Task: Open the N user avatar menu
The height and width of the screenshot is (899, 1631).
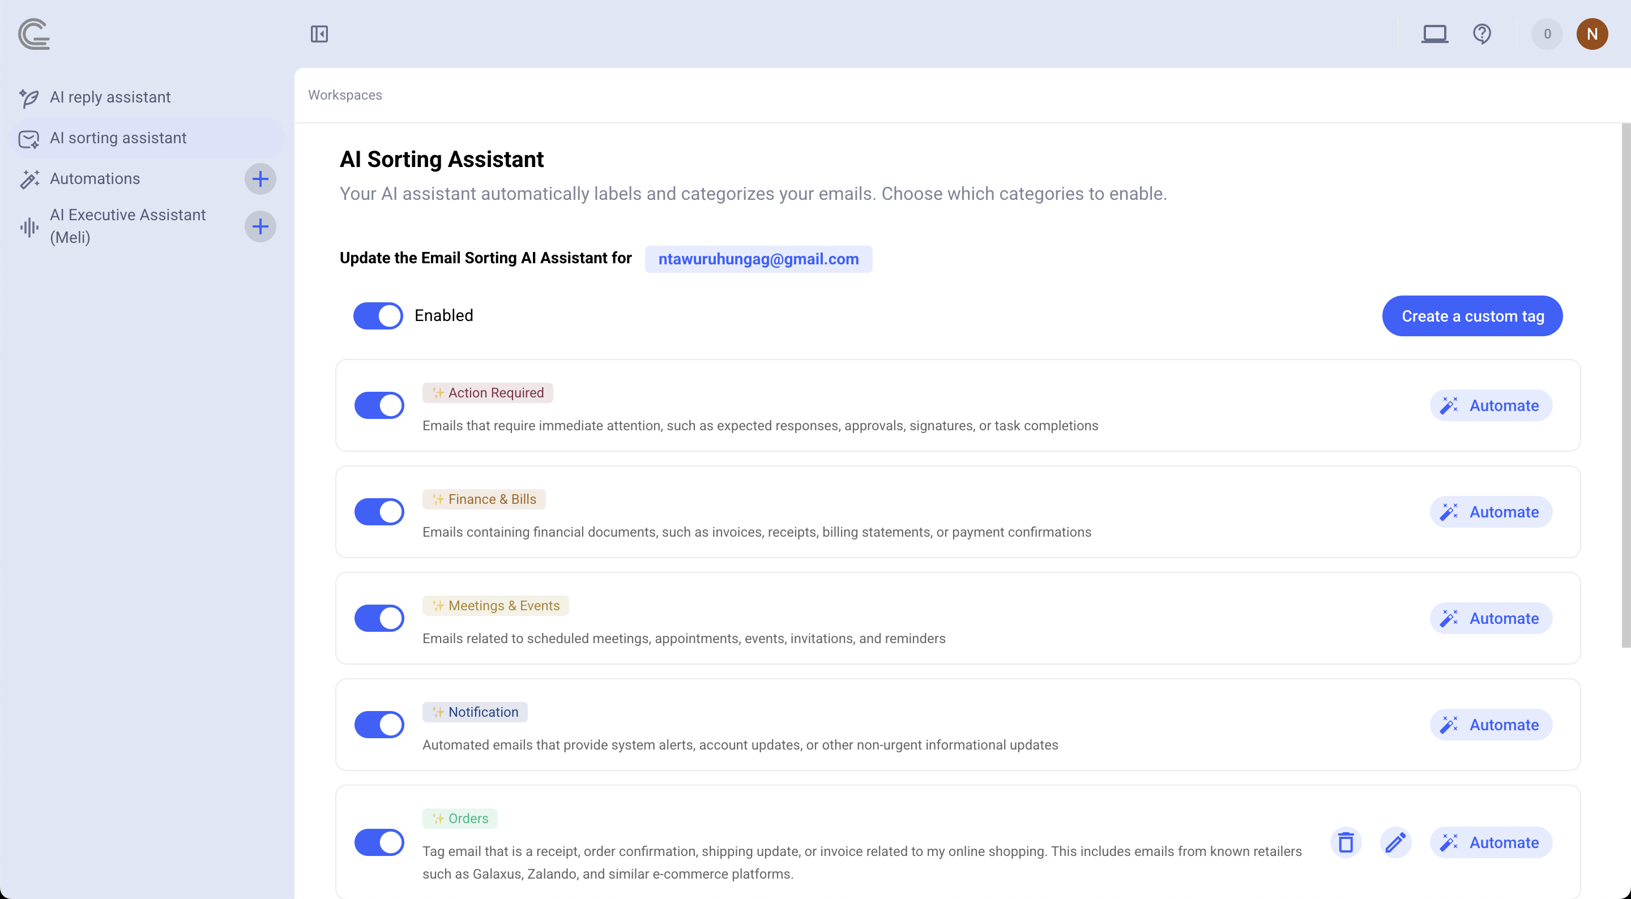Action: (x=1592, y=34)
